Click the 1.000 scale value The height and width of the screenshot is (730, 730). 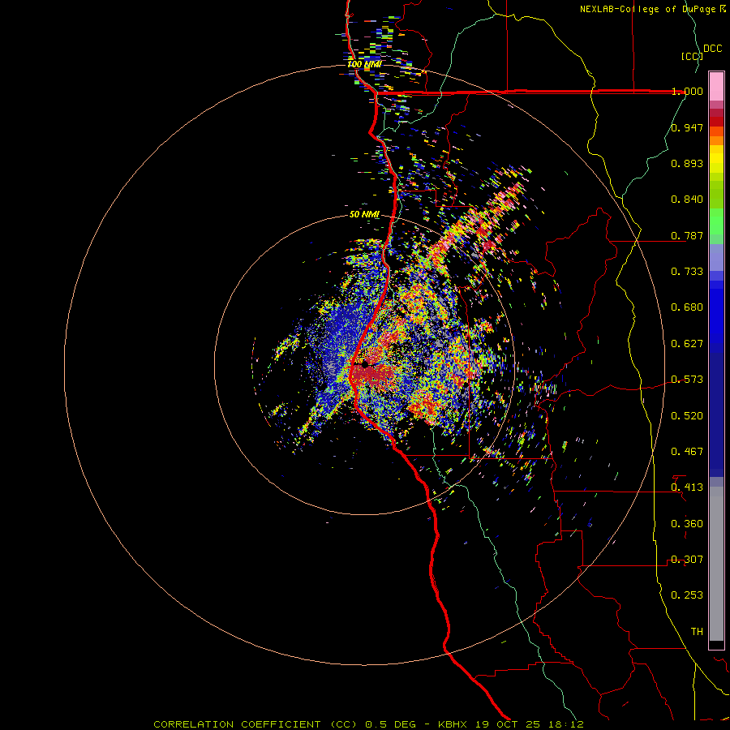point(687,91)
